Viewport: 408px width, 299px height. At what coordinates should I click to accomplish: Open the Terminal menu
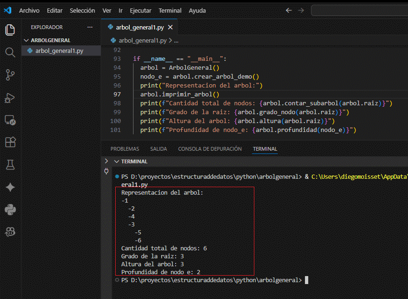[170, 10]
